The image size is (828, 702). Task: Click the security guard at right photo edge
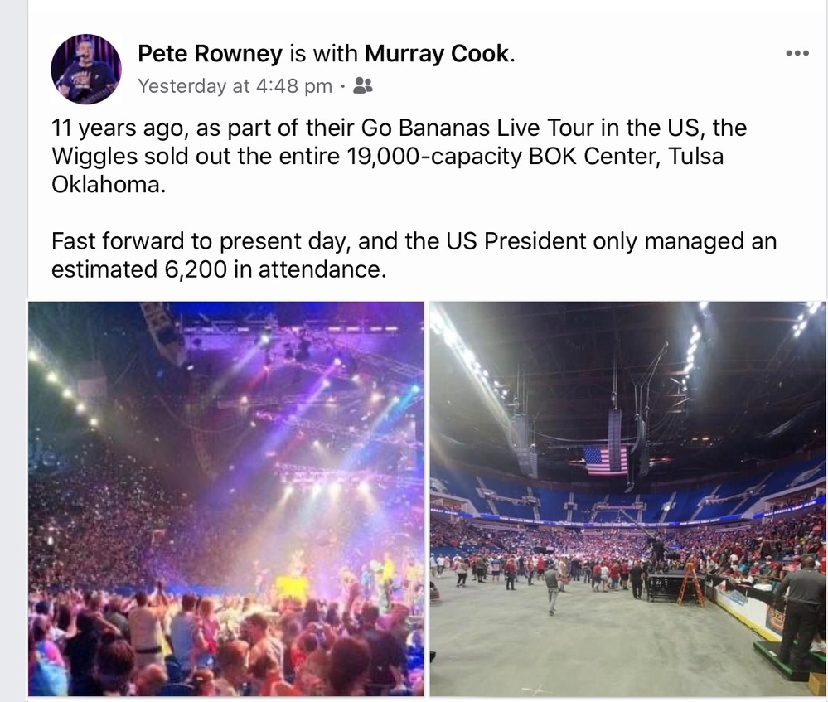[x=801, y=605]
